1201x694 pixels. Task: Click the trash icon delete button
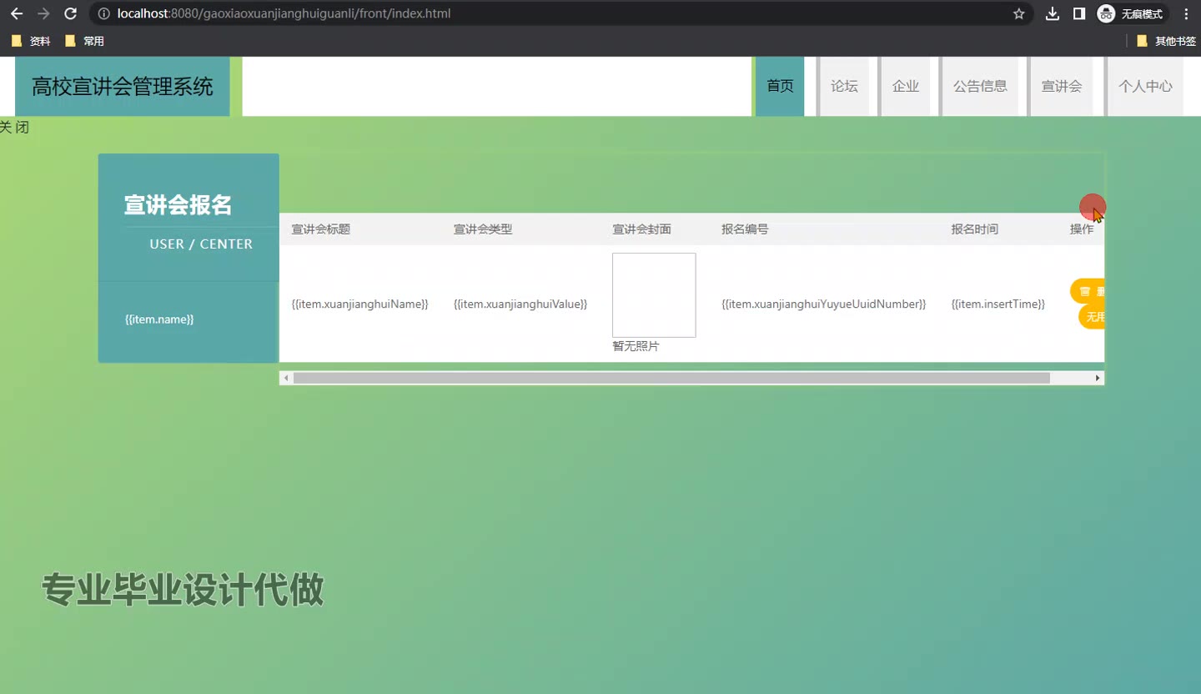tap(1088, 291)
